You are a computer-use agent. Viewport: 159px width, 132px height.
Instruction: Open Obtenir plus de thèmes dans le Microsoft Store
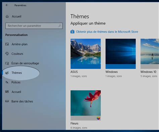[107, 32]
